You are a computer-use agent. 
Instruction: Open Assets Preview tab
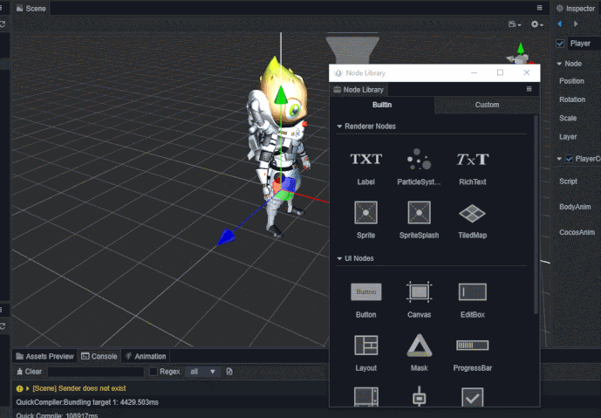click(44, 356)
